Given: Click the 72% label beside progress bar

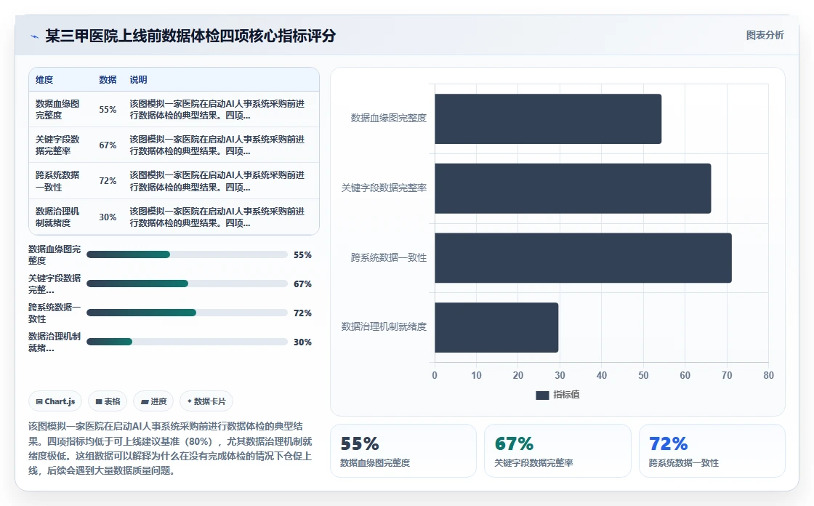Looking at the screenshot, I should [x=302, y=313].
